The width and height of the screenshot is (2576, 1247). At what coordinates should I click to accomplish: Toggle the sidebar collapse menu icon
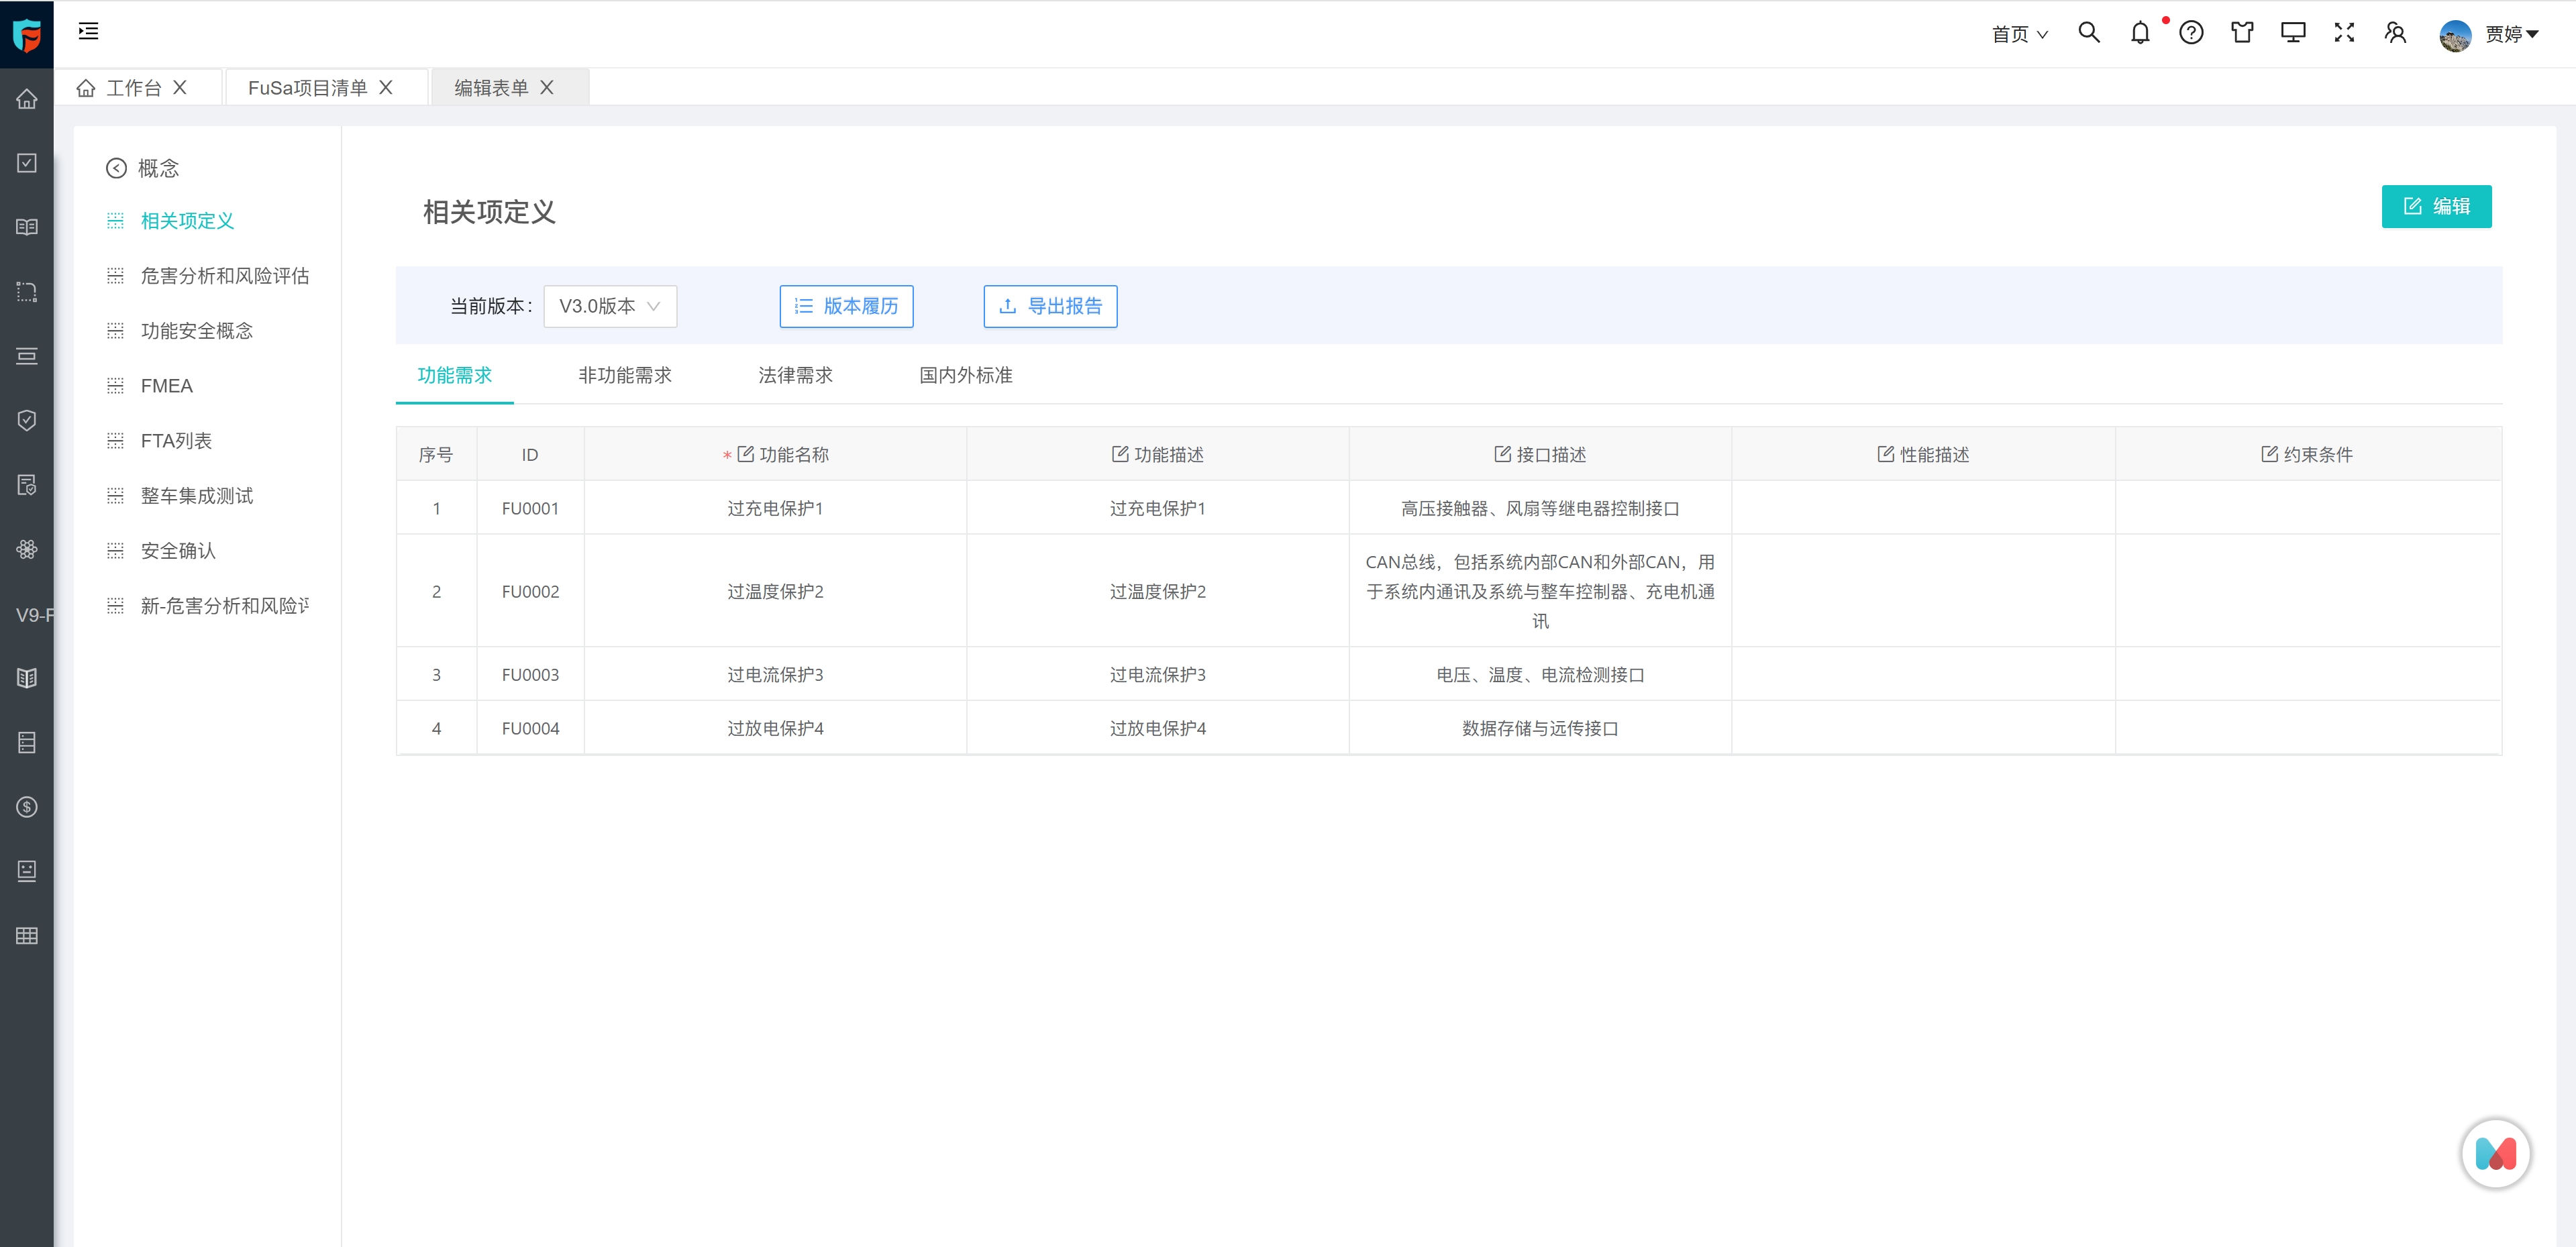tap(88, 32)
